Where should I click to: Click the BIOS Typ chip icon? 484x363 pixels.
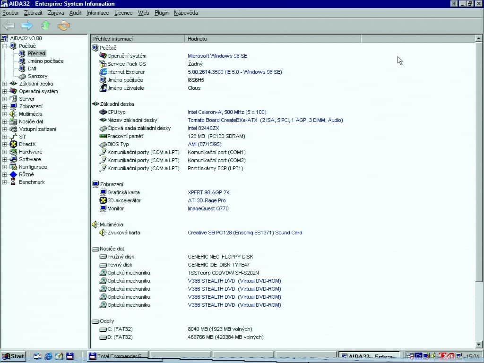[x=103, y=145]
